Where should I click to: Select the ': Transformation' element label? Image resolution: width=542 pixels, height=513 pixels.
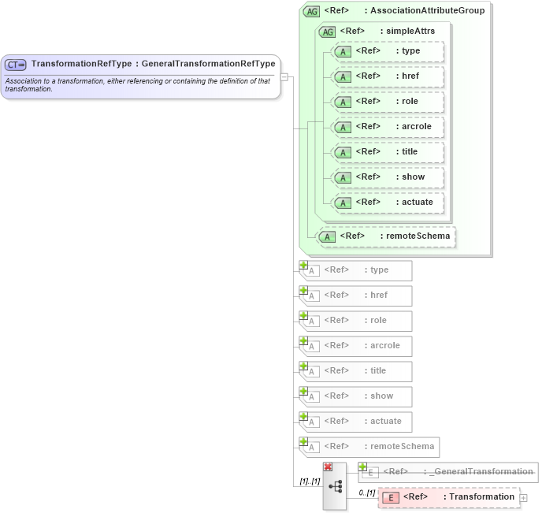click(x=479, y=496)
